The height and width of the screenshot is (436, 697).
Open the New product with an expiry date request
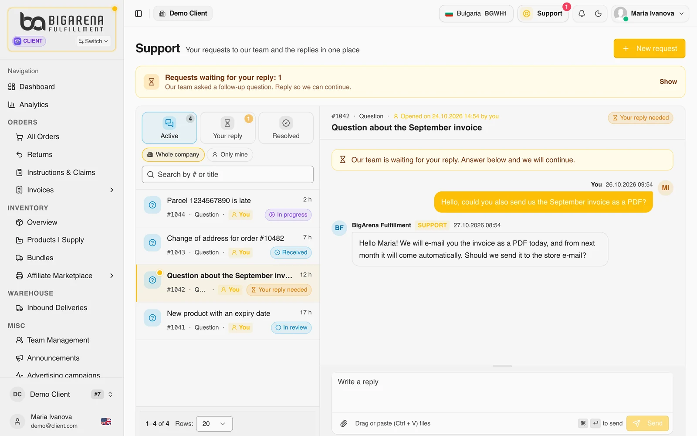pos(228,320)
